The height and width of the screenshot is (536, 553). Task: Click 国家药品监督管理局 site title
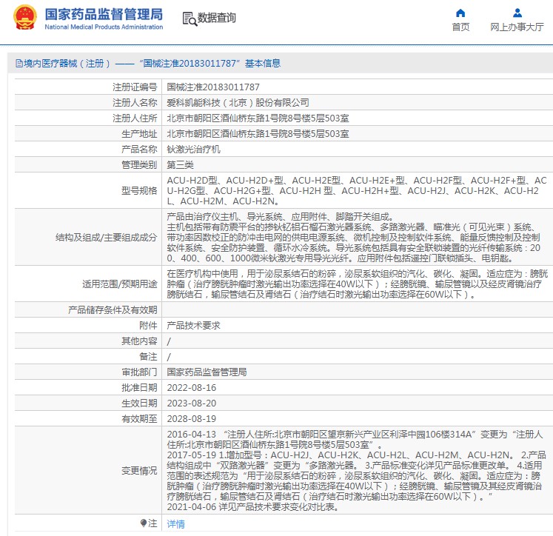pyautogui.click(x=104, y=15)
